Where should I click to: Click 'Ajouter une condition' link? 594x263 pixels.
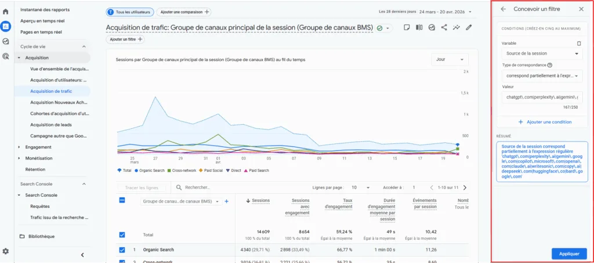(545, 122)
